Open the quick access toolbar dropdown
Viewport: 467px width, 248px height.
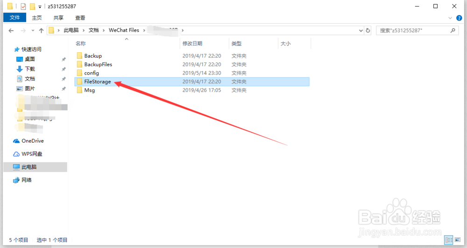[40, 7]
